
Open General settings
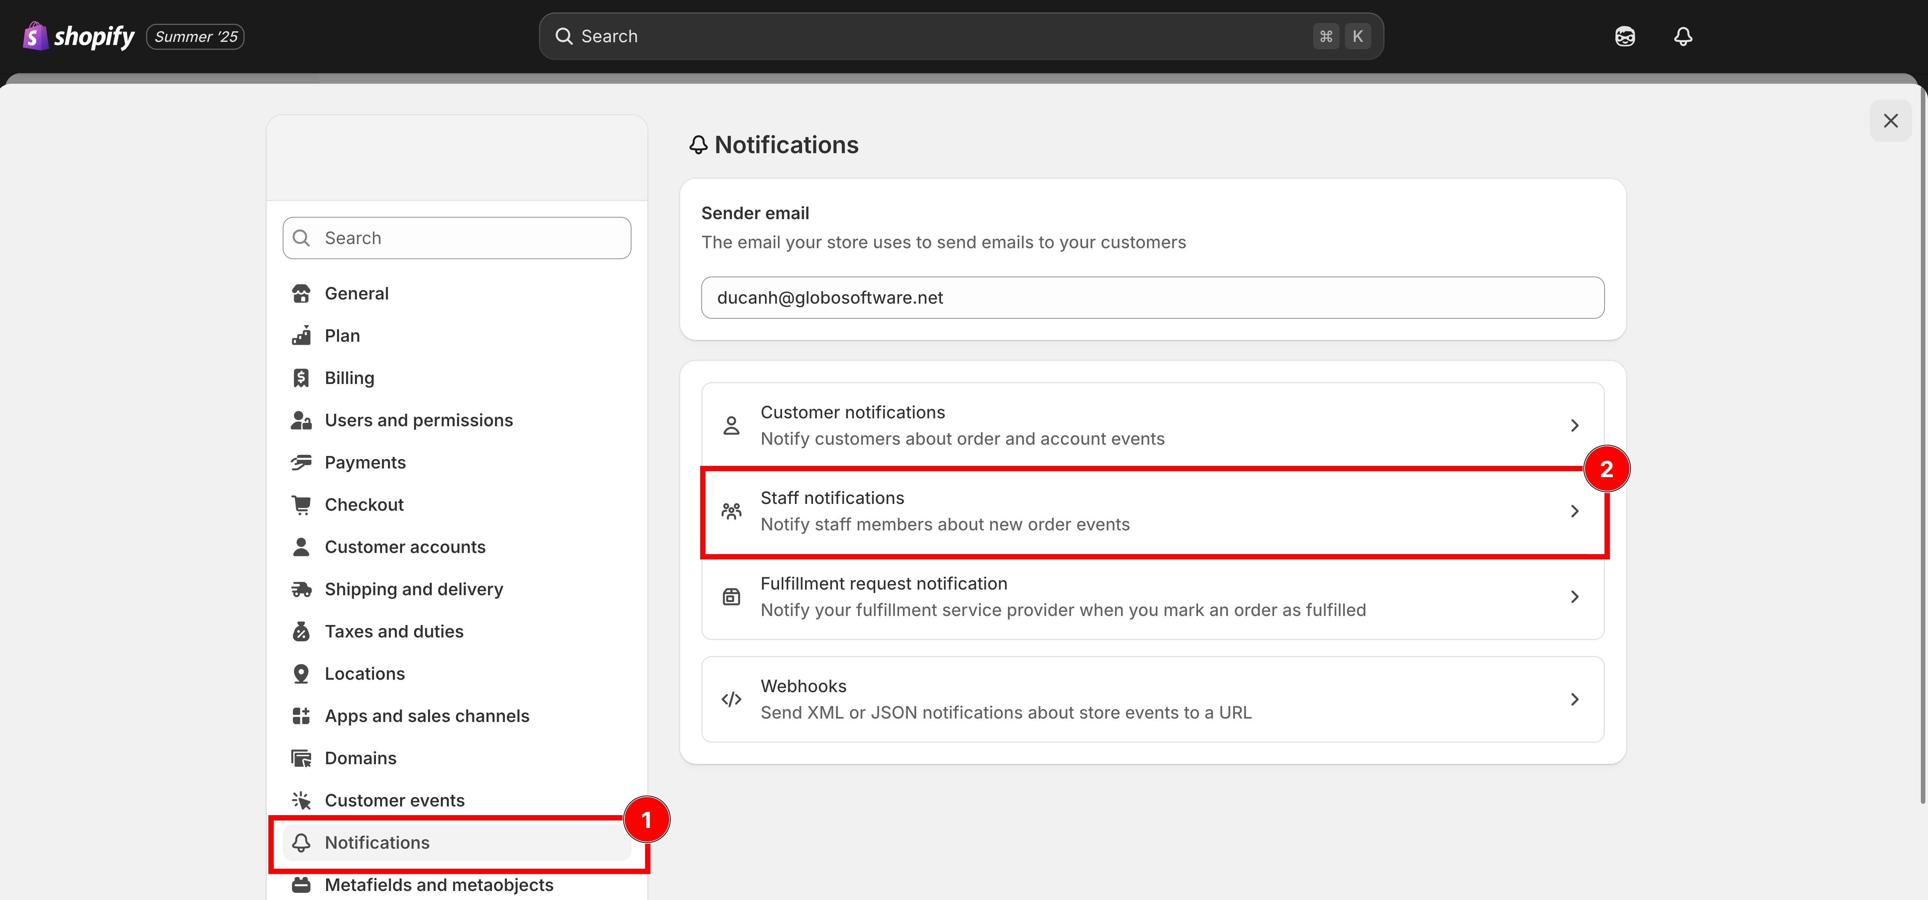(x=457, y=293)
